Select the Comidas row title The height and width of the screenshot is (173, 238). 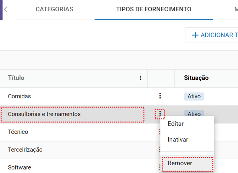click(20, 96)
